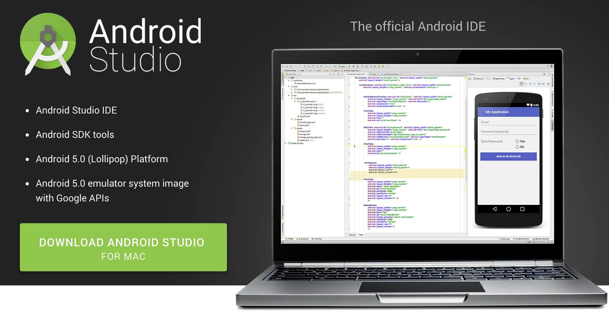Click the Cut scissors toolbar icon
Viewport: 609px width, 313px height.
tap(304, 66)
